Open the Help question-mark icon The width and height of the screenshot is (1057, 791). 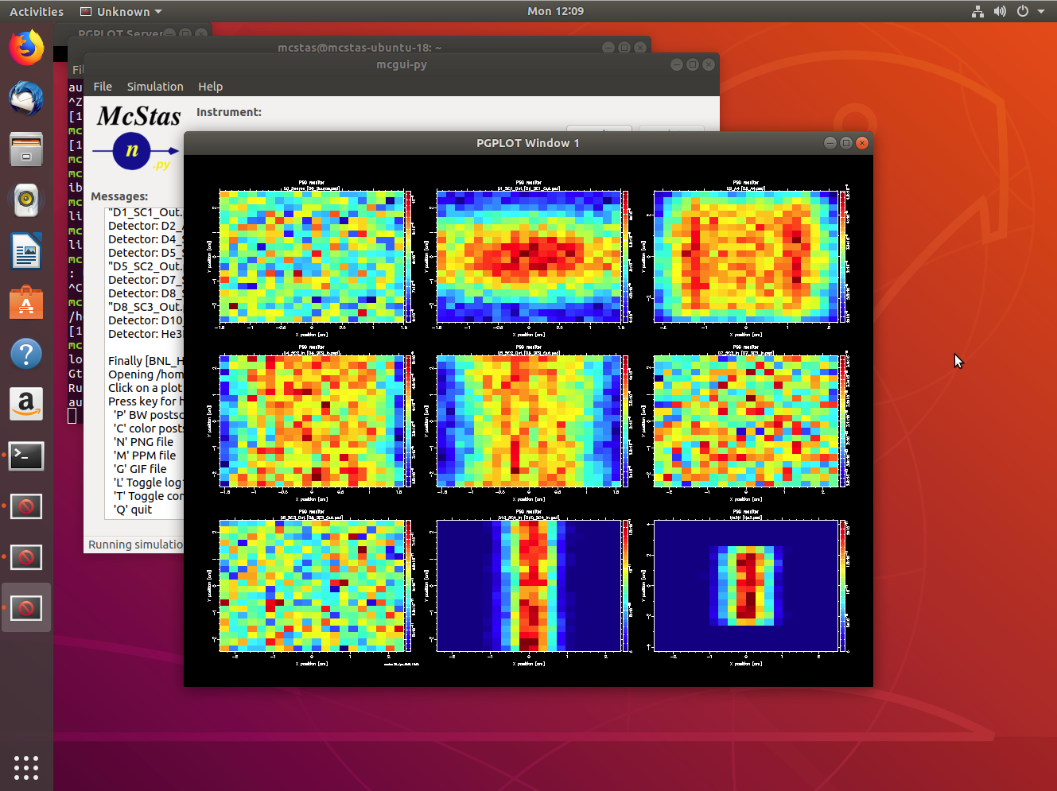pos(26,354)
